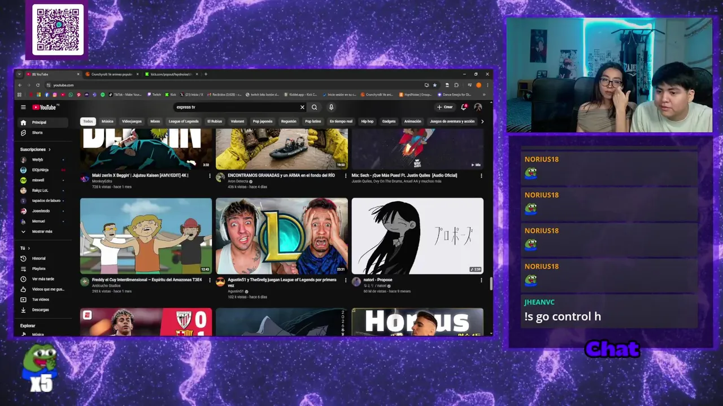Open Principal home in sidebar
This screenshot has height=406, width=723.
pyautogui.click(x=42, y=122)
